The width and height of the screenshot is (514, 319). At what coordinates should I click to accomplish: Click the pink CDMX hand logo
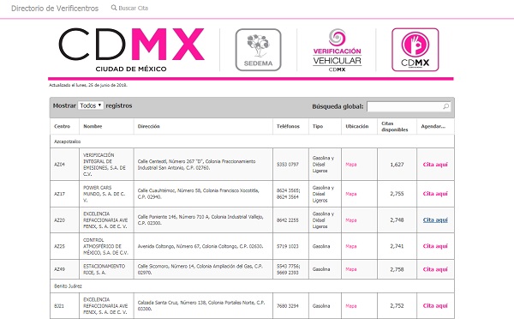tap(415, 50)
